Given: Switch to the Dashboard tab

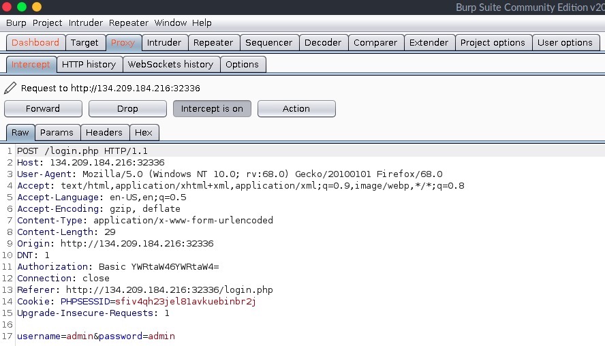Looking at the screenshot, I should click(35, 42).
